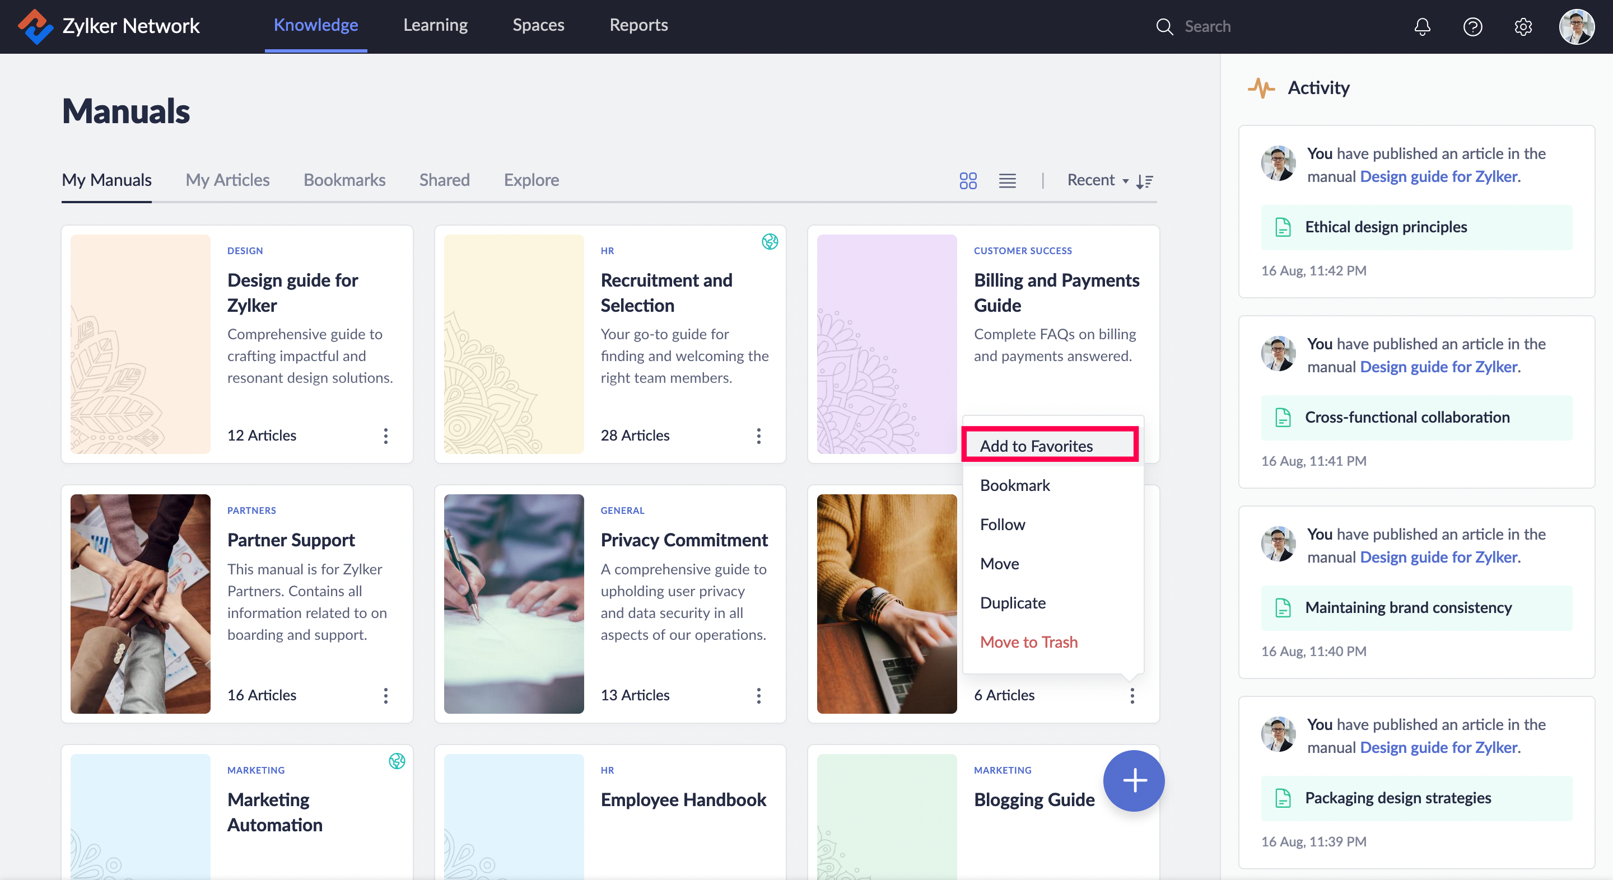Click globe icon on Marketing Automation card
The width and height of the screenshot is (1613, 880).
click(397, 761)
